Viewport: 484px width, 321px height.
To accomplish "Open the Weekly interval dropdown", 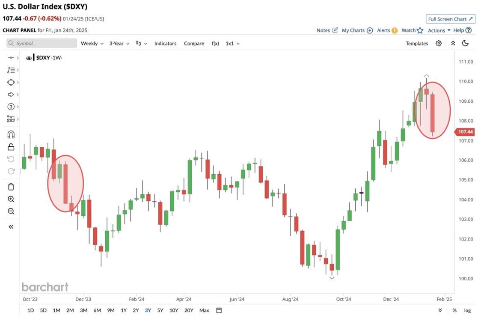I will pyautogui.click(x=92, y=44).
